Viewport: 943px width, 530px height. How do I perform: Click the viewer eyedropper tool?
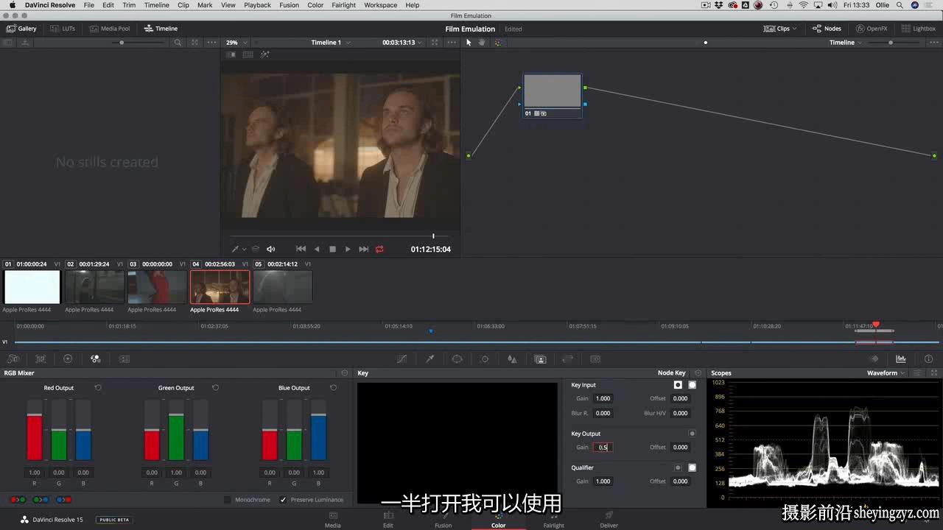(x=236, y=249)
